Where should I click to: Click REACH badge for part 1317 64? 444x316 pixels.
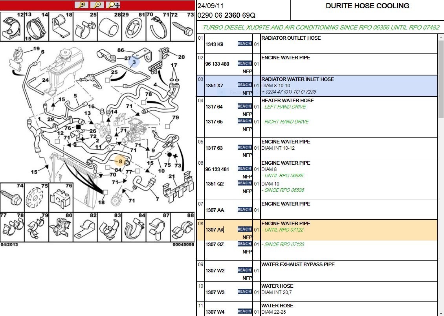click(x=245, y=106)
